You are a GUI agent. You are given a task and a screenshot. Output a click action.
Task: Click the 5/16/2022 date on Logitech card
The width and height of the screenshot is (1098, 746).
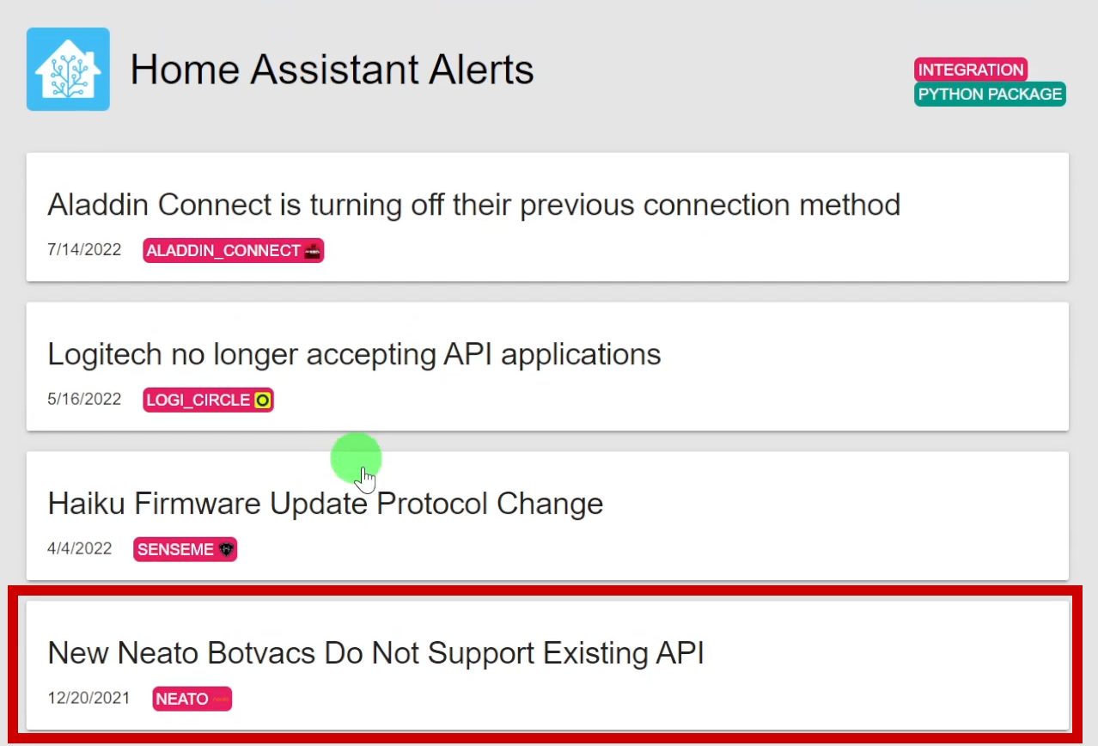coord(84,400)
